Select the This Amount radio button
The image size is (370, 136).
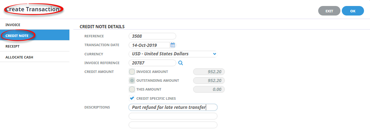tap(132, 89)
